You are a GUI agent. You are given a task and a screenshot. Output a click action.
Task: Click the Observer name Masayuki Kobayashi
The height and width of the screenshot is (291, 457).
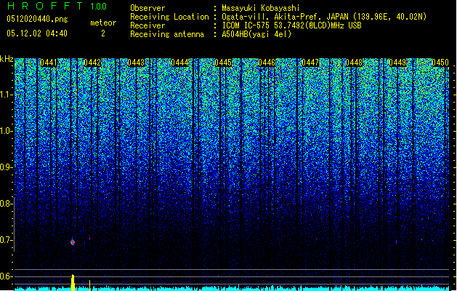(x=261, y=8)
